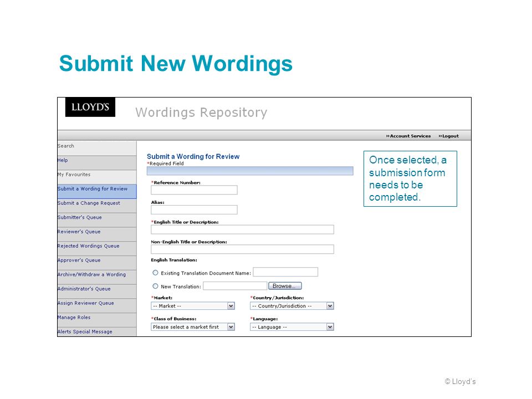Focus the Alias input field

[x=194, y=209]
